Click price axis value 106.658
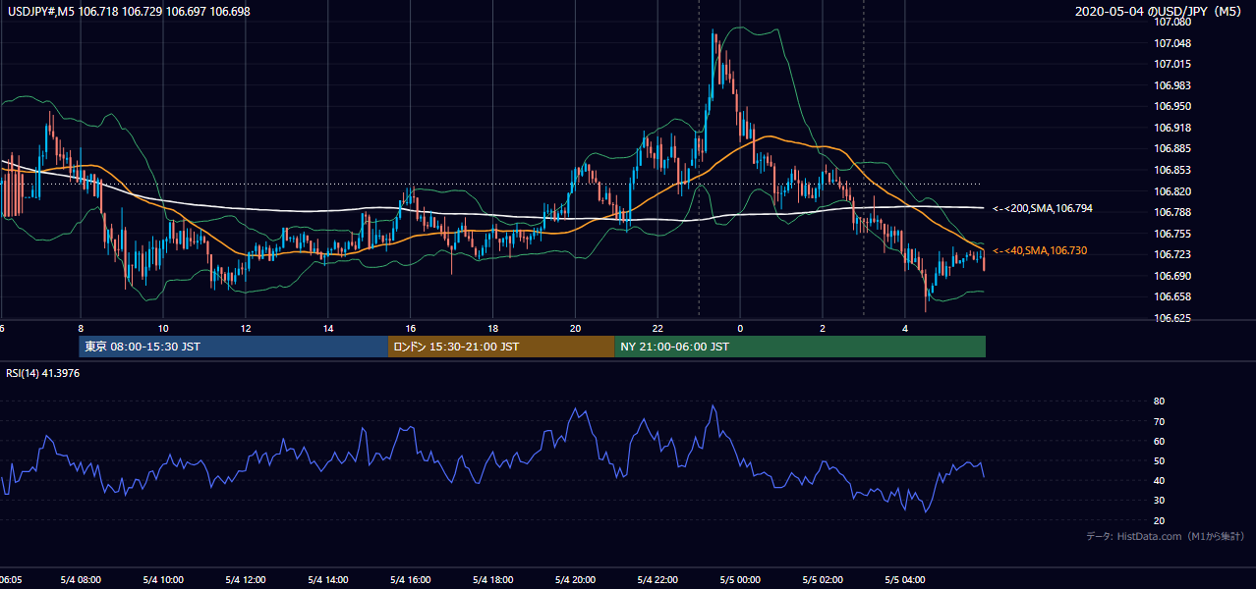Viewport: 1256px width, 589px height. [x=1172, y=297]
